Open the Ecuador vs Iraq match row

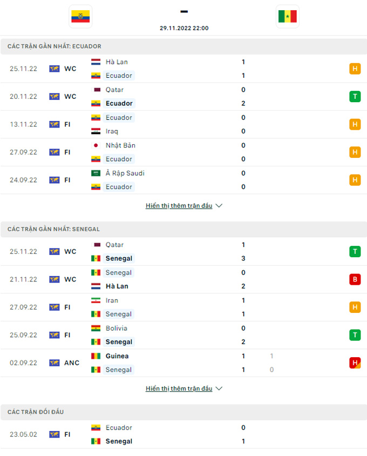tap(183, 124)
